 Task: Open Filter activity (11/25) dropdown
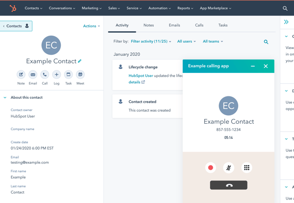pos(151,42)
